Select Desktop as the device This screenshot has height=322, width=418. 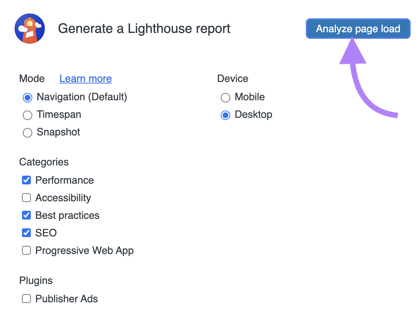[x=225, y=115]
